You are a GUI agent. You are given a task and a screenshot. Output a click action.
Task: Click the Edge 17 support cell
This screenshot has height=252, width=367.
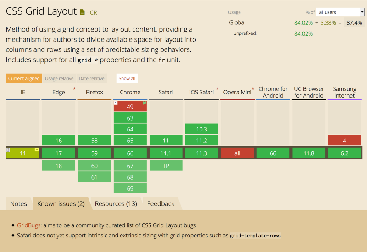click(59, 153)
